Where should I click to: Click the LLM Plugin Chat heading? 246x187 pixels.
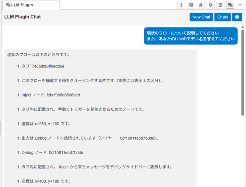pyautogui.click(x=23, y=17)
